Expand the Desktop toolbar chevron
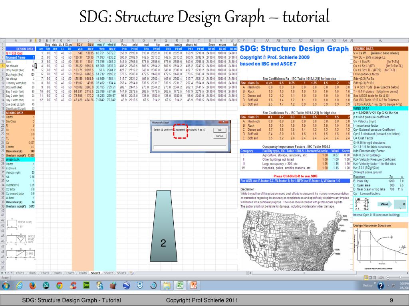 (x=375, y=283)
